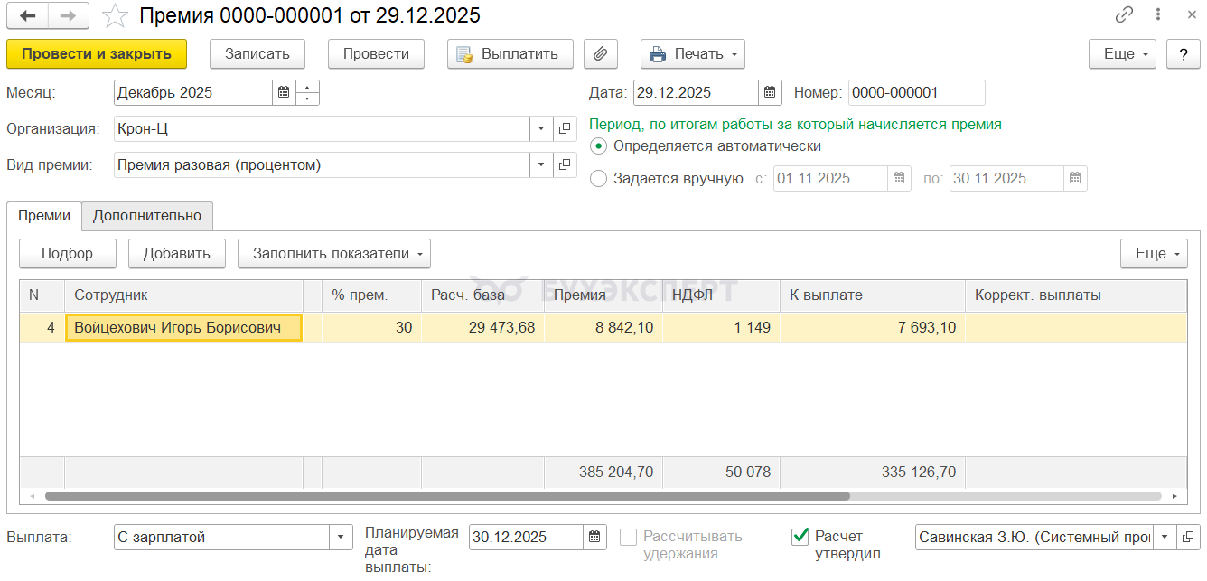Expand the Вид премии dropdown list

click(x=541, y=164)
